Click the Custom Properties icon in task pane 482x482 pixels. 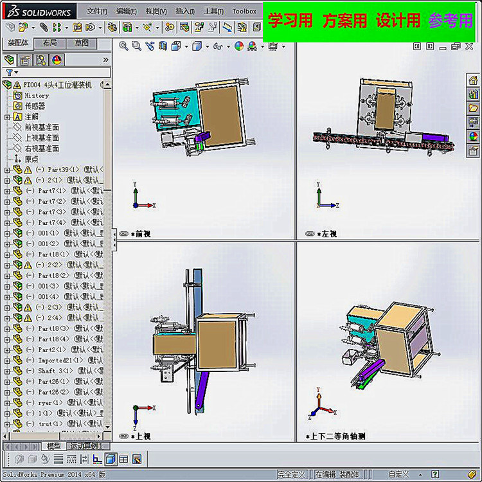click(x=473, y=150)
